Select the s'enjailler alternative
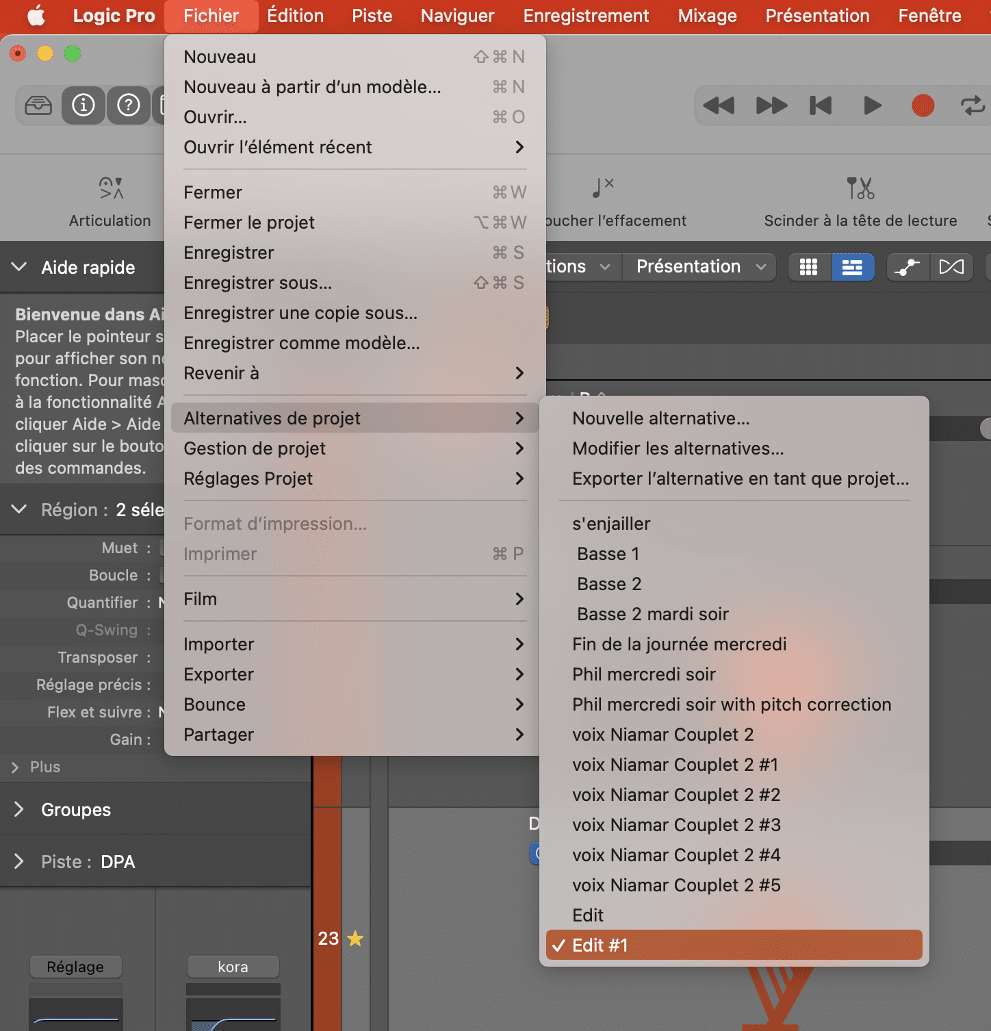The height and width of the screenshot is (1031, 991). 734,524
